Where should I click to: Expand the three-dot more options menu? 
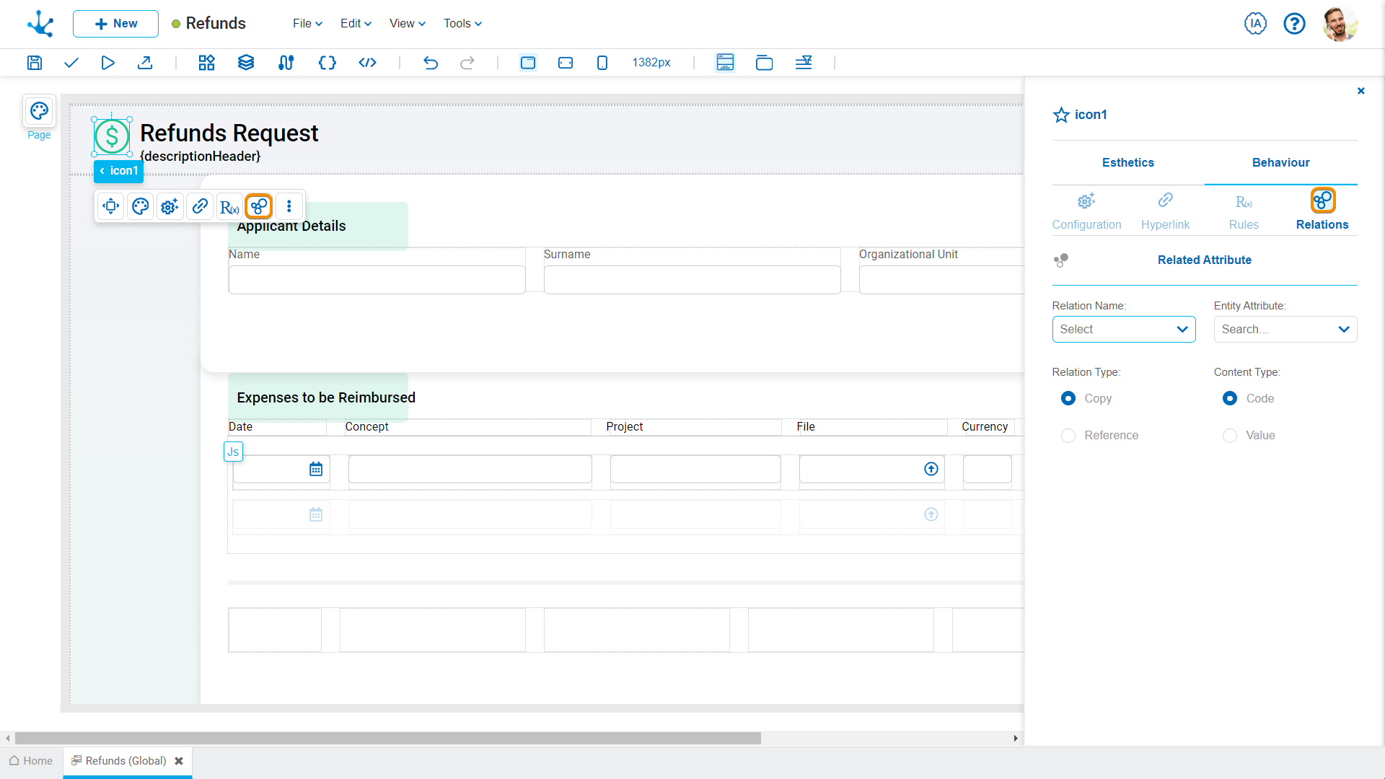point(289,206)
